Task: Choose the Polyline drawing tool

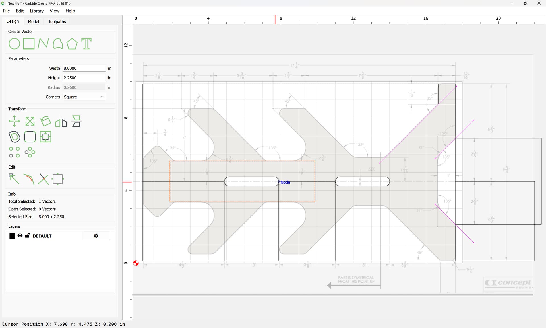Action: pos(43,44)
